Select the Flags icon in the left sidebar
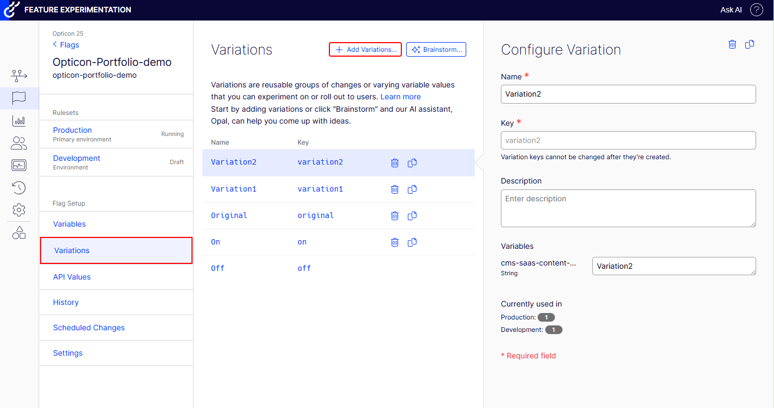Viewport: 774px width, 408px height. pos(19,98)
